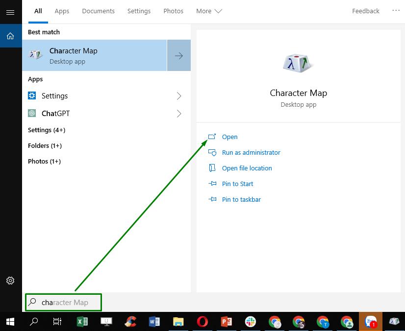This screenshot has width=405, height=331.
Task: Click the Open action icon
Action: [212, 137]
